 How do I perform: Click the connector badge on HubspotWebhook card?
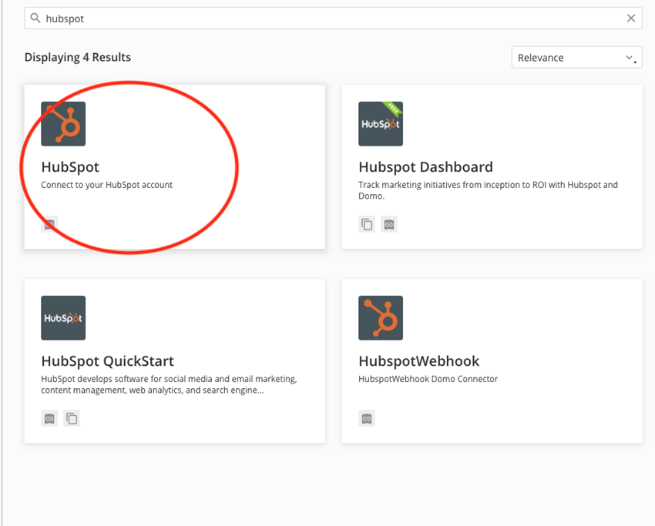pyautogui.click(x=367, y=418)
